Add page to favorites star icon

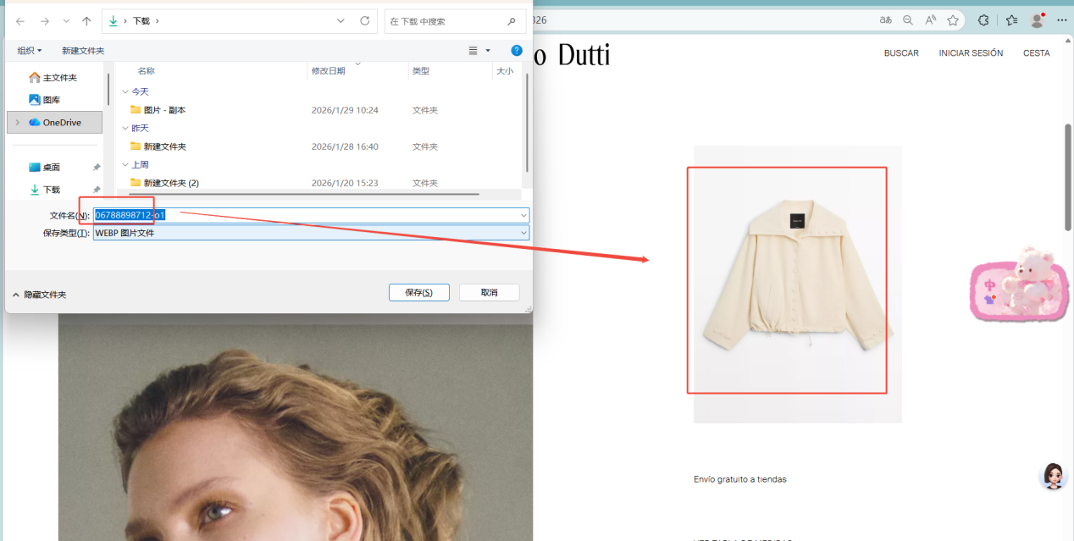pyautogui.click(x=953, y=20)
